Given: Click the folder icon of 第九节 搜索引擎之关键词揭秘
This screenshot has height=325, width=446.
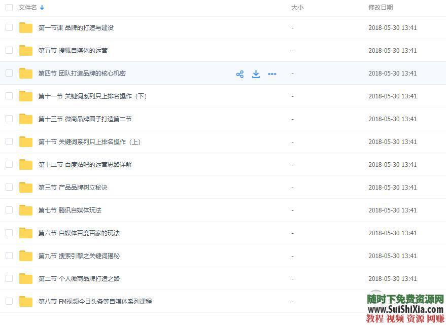Looking at the screenshot, I should [x=25, y=256].
